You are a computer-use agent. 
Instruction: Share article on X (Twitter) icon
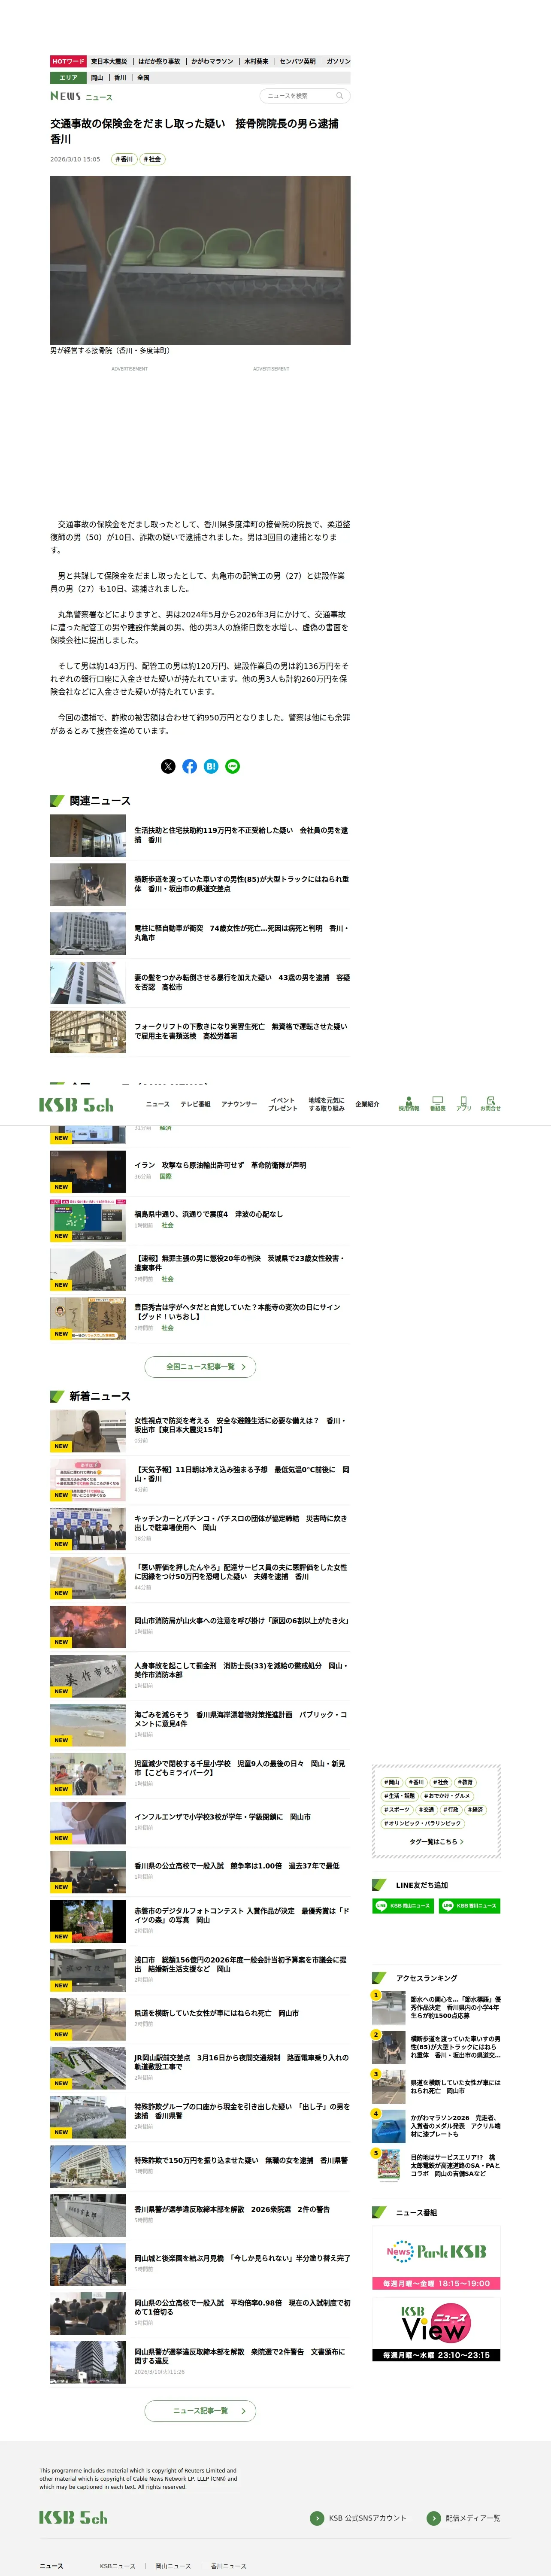pyautogui.click(x=168, y=766)
